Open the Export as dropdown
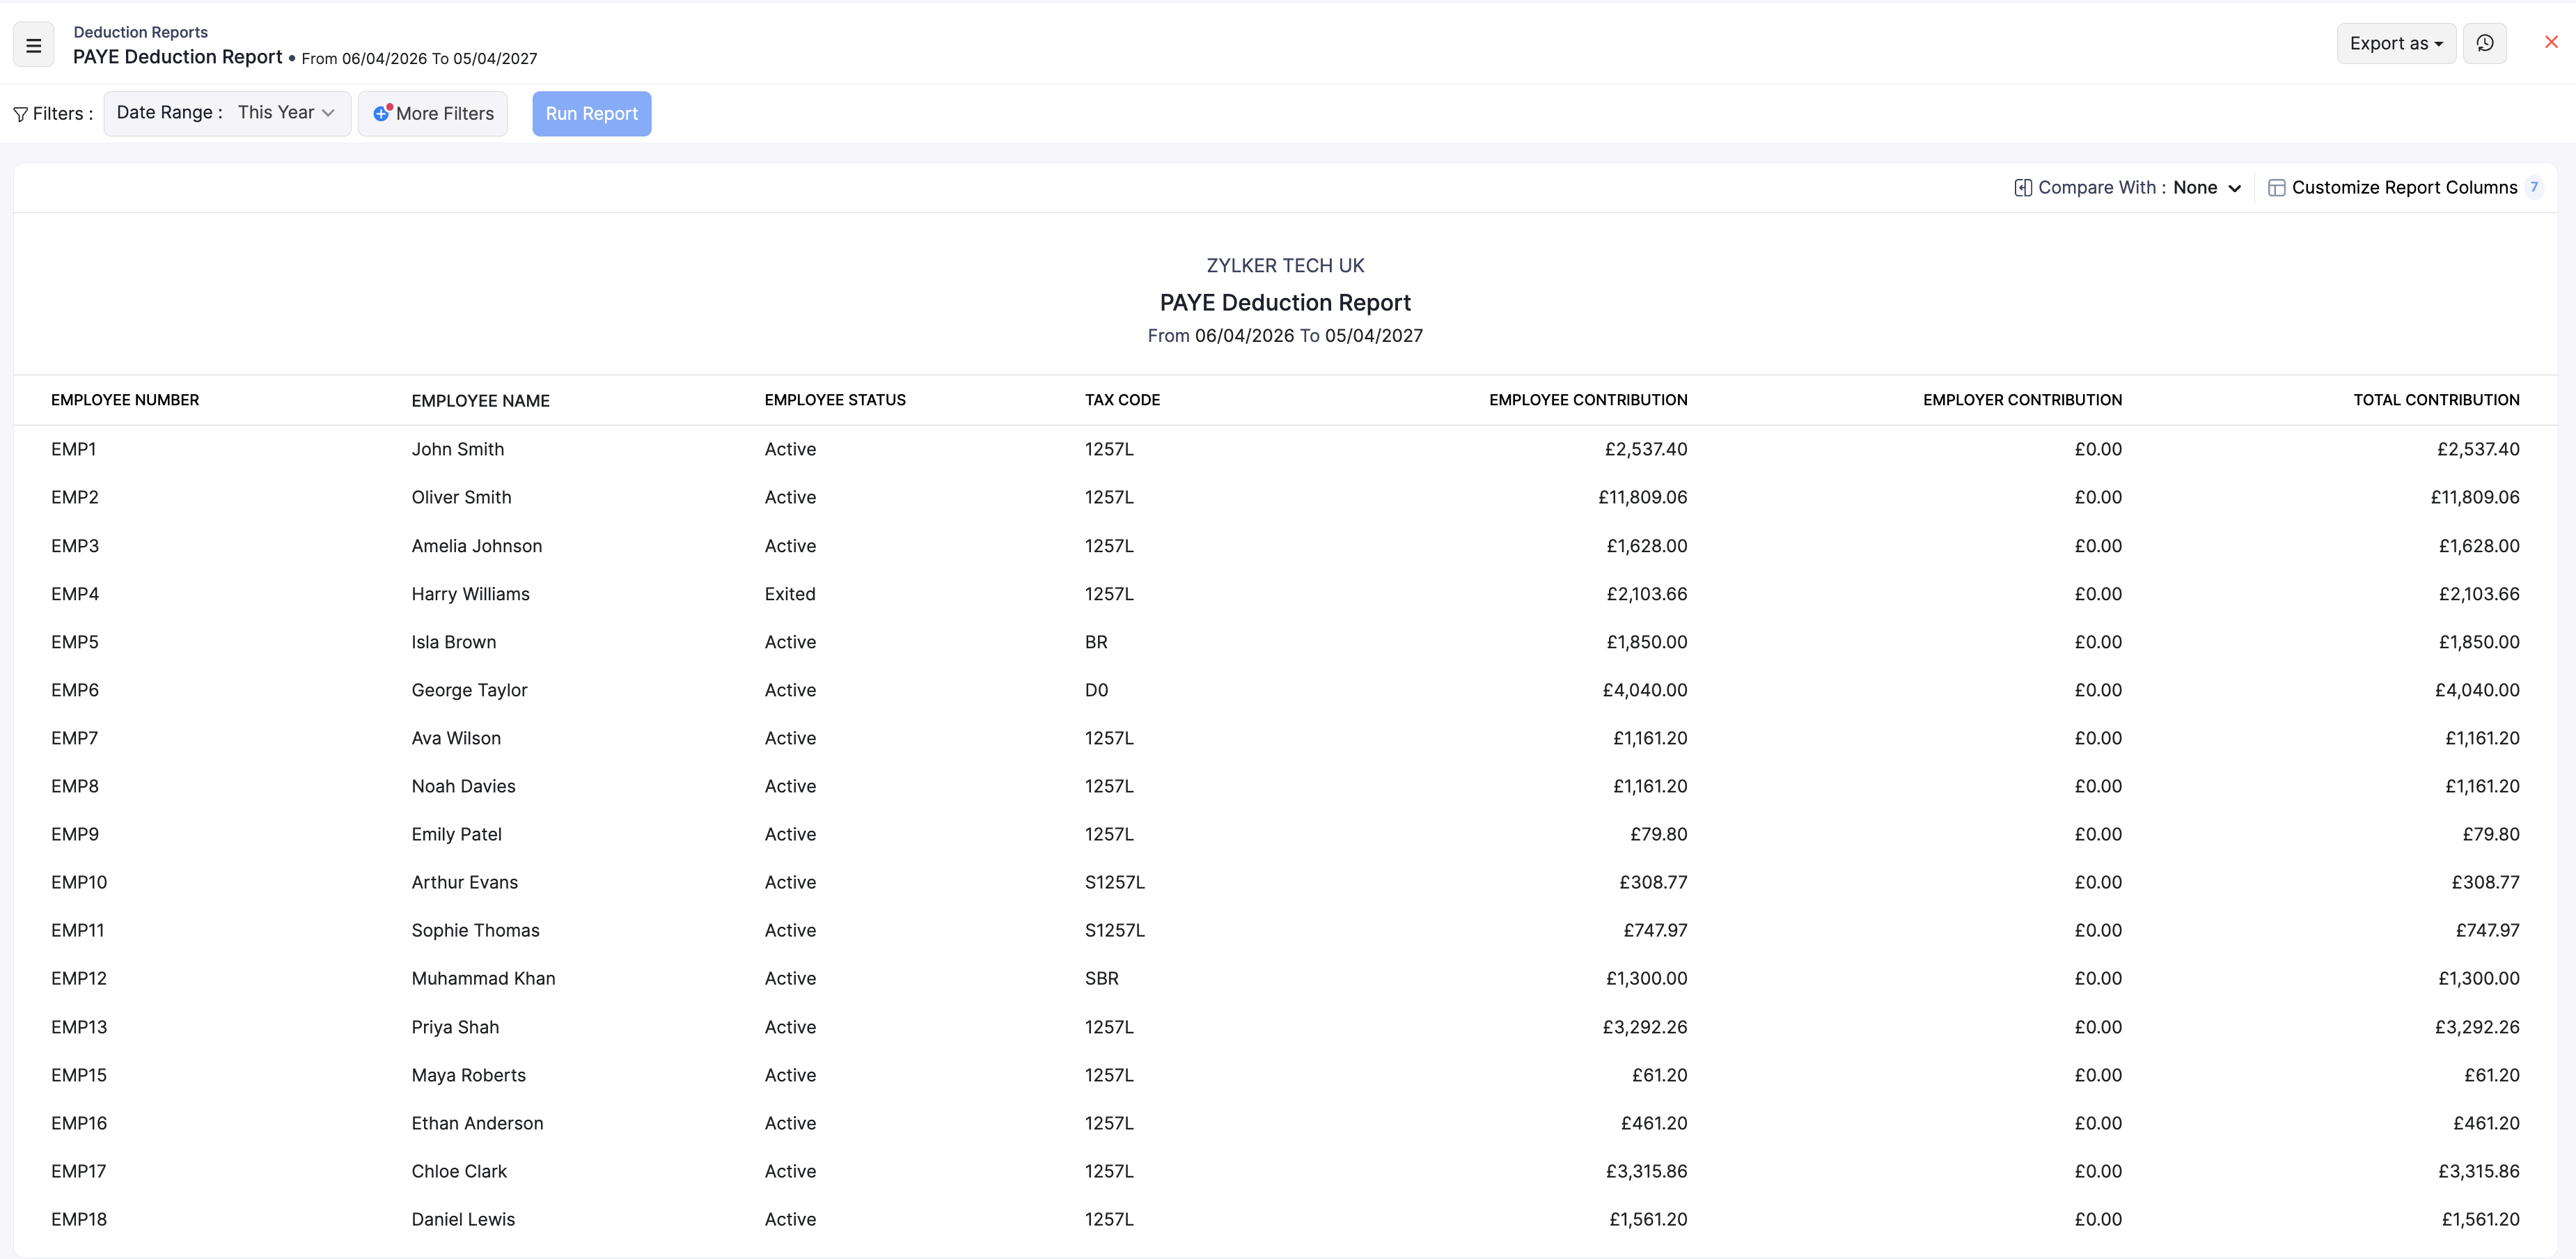 2395,43
